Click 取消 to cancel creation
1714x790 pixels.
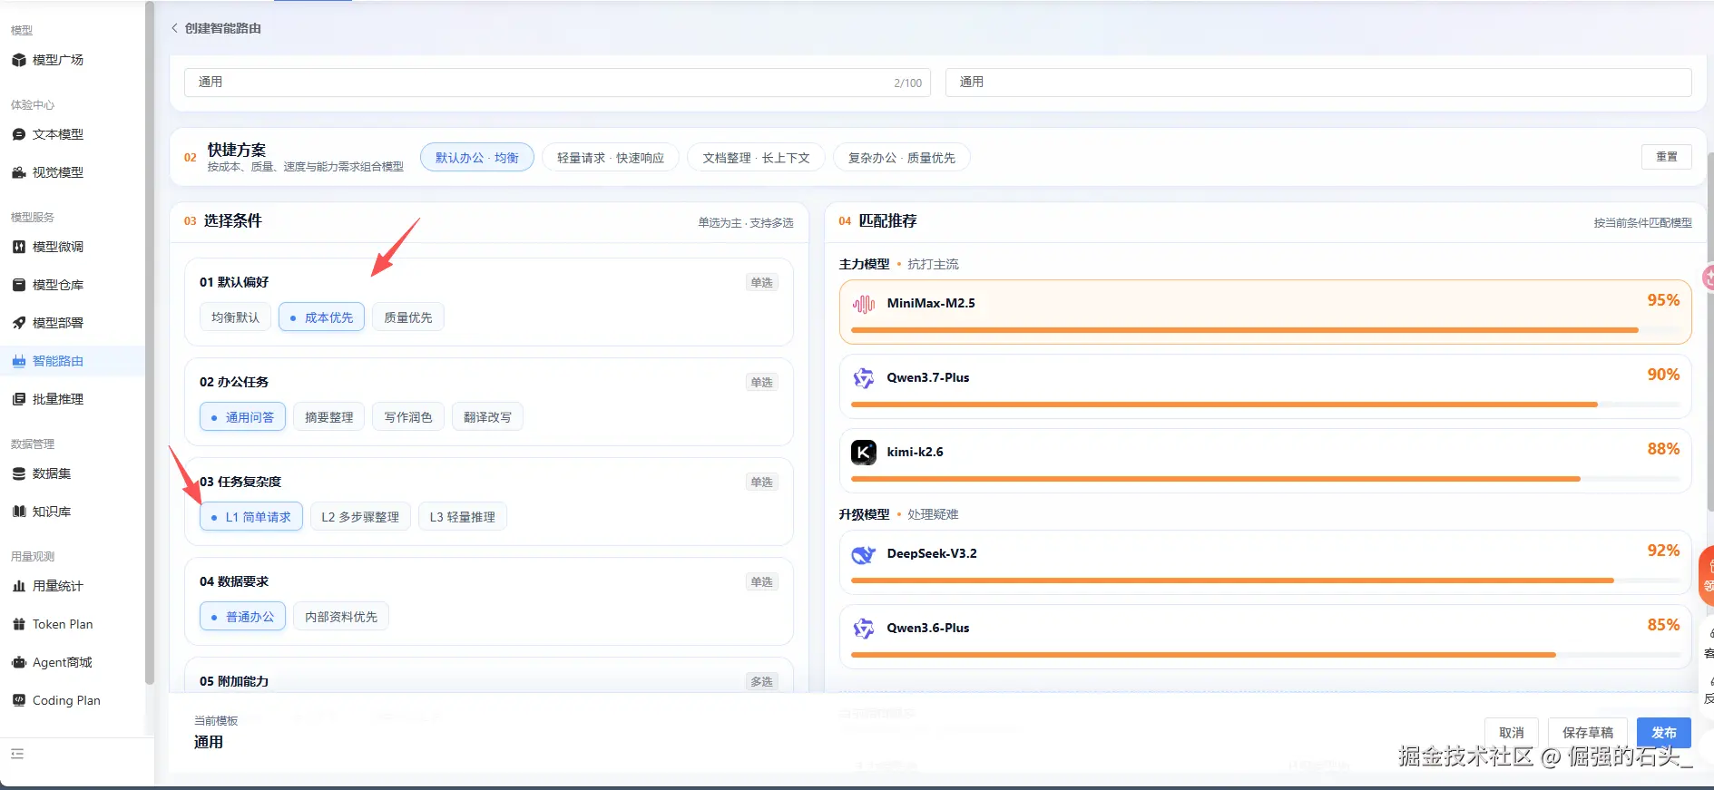pyautogui.click(x=1512, y=733)
